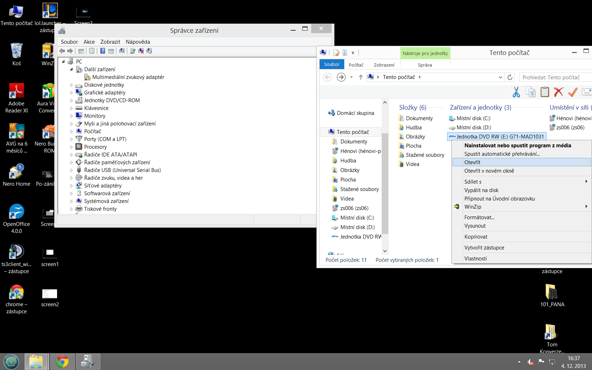This screenshot has height=370, width=592.
Task: Show hidden system tray icons
Action: pos(519,362)
